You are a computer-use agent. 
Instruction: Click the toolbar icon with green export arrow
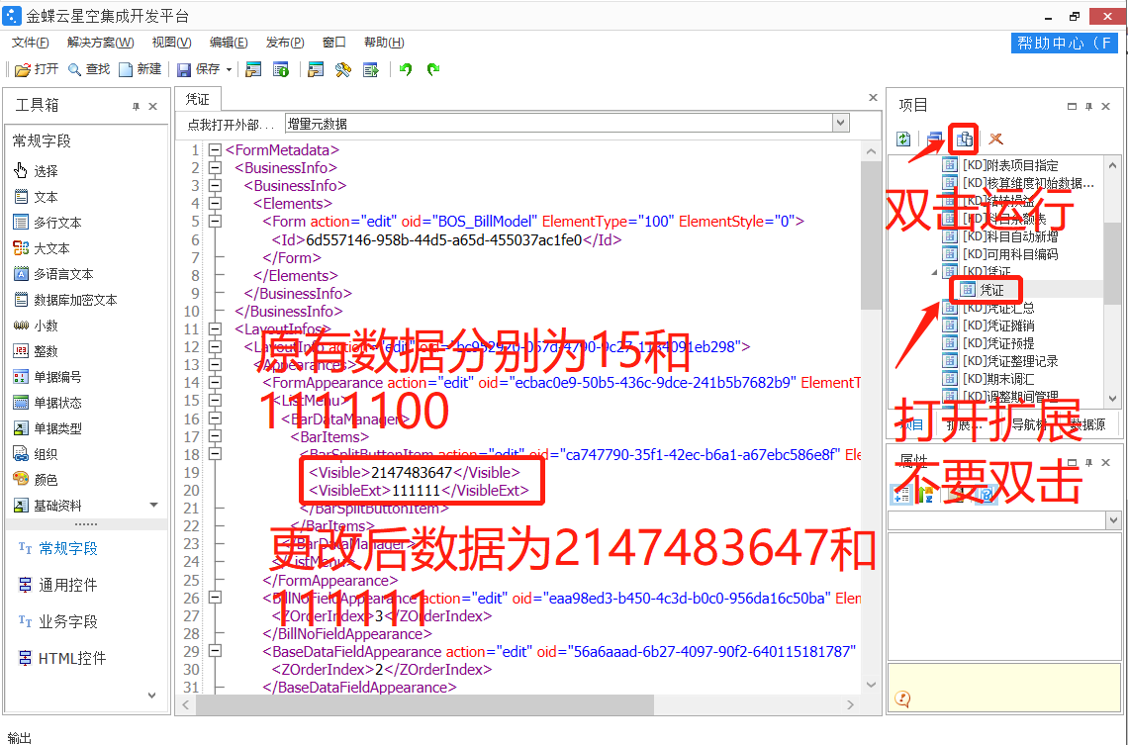[x=370, y=70]
